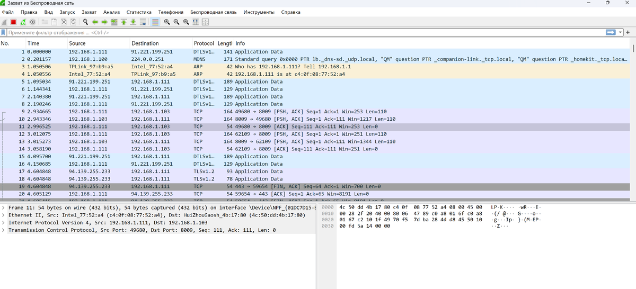Expand Transmission Control Protocol row
The image size is (636, 289).
[x=4, y=230]
